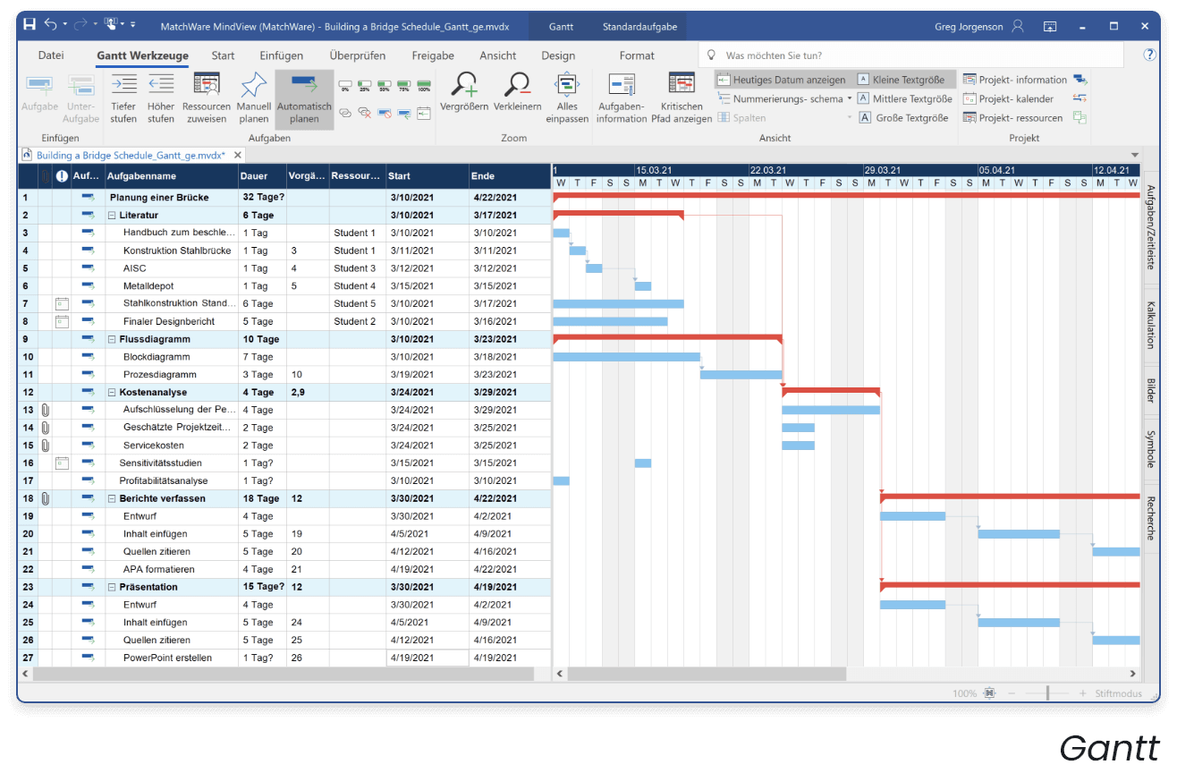
Task: Click the Building a Bridge Schedule document tab
Action: click(x=131, y=155)
